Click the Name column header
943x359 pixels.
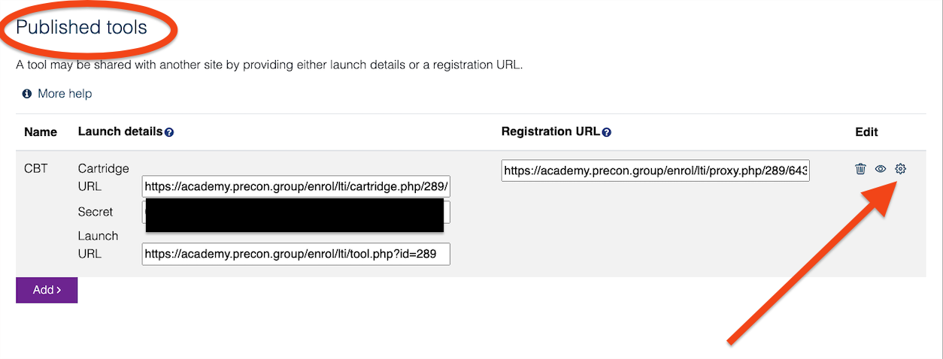tap(41, 132)
